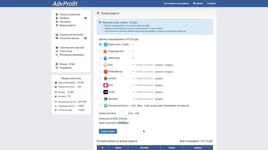This screenshot has width=268, height=150.
Task: Select the ЯндексДеньги radio button
Action: [x=100, y=51]
